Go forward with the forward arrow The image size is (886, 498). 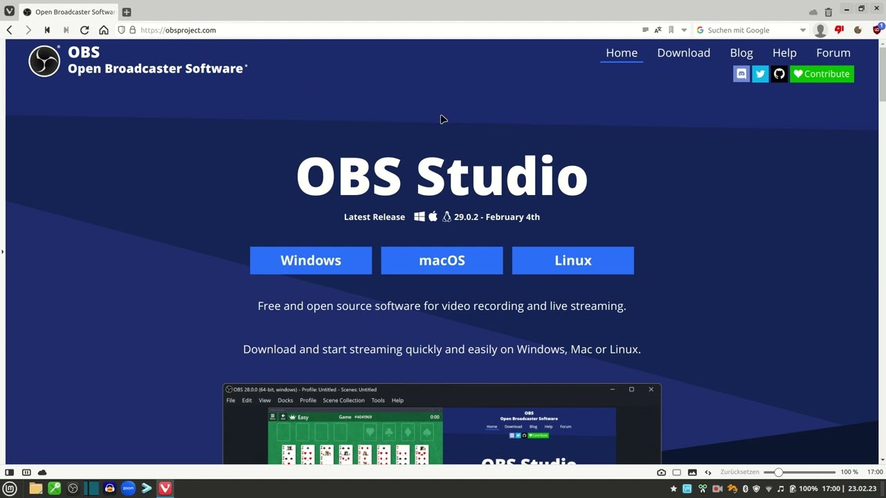(x=28, y=30)
